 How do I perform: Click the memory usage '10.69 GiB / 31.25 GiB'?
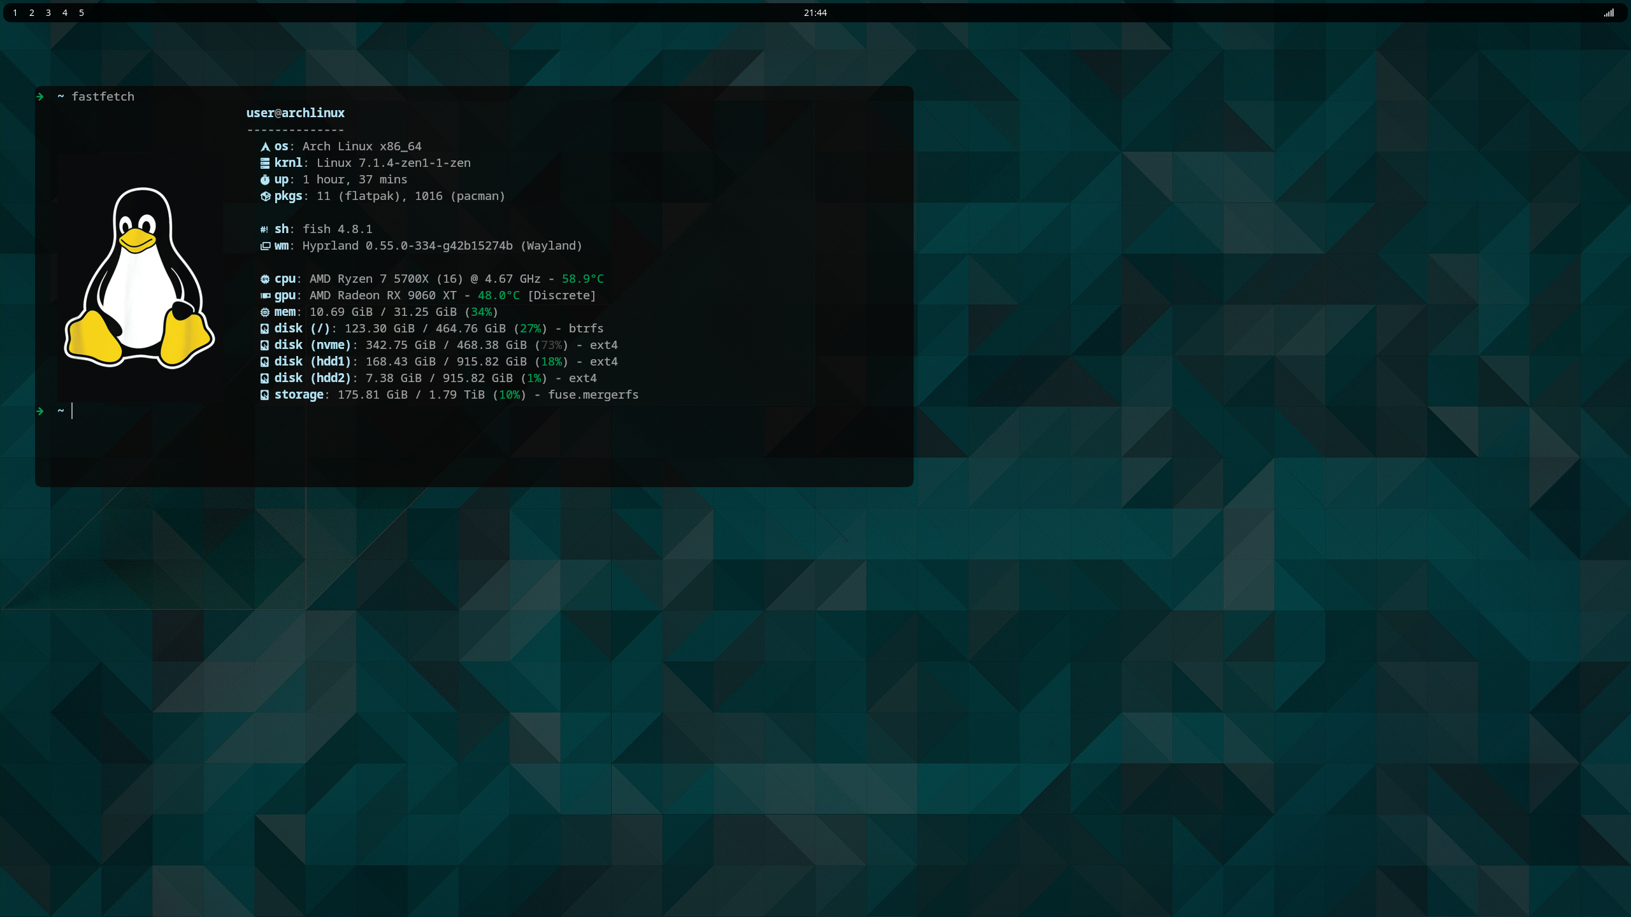coord(383,312)
